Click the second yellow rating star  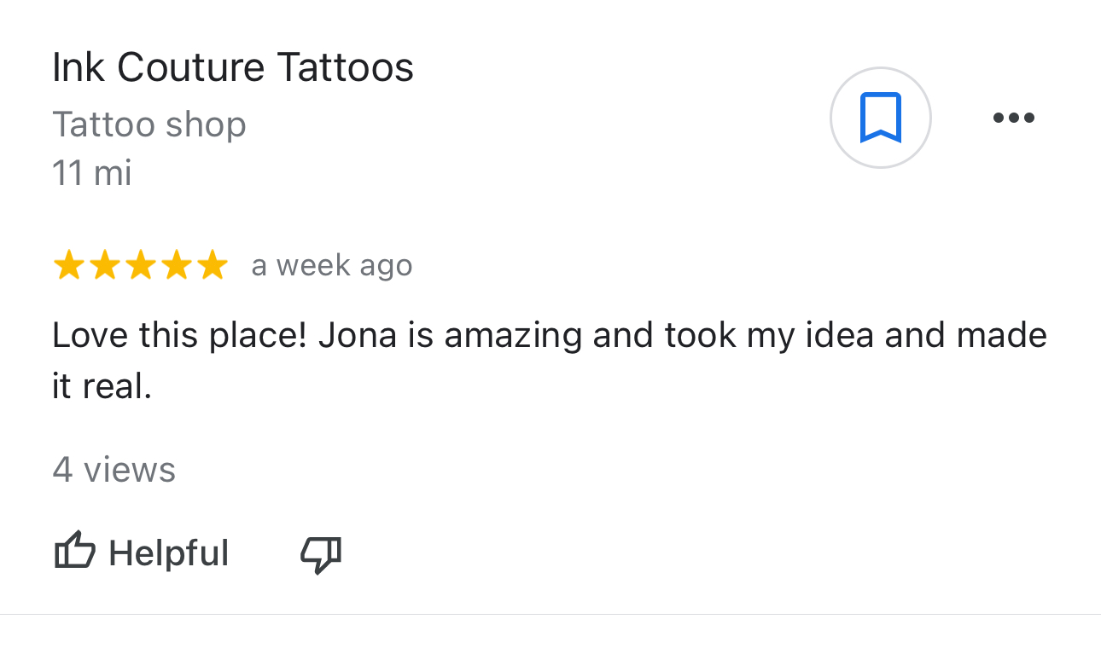click(x=104, y=266)
